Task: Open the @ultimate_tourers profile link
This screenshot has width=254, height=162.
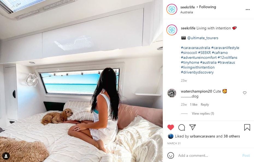Action: pyautogui.click(x=203, y=38)
